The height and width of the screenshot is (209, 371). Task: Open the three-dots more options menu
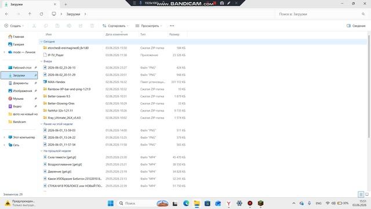click(172, 26)
